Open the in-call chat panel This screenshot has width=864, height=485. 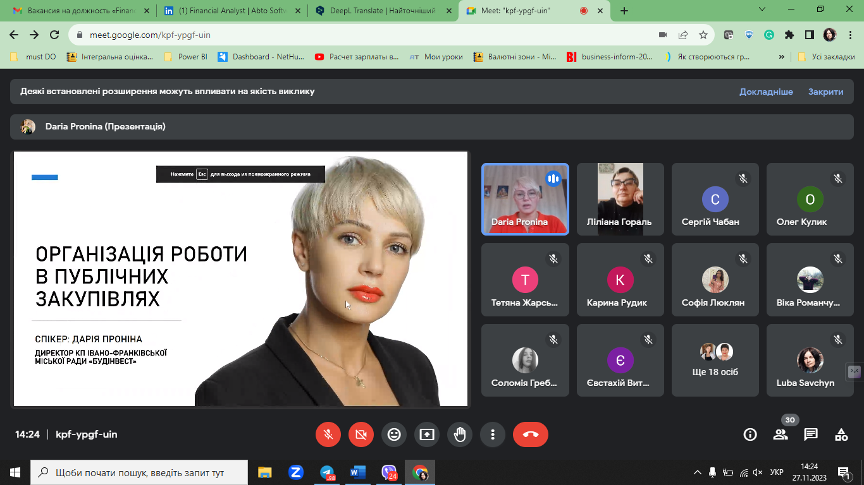click(812, 434)
